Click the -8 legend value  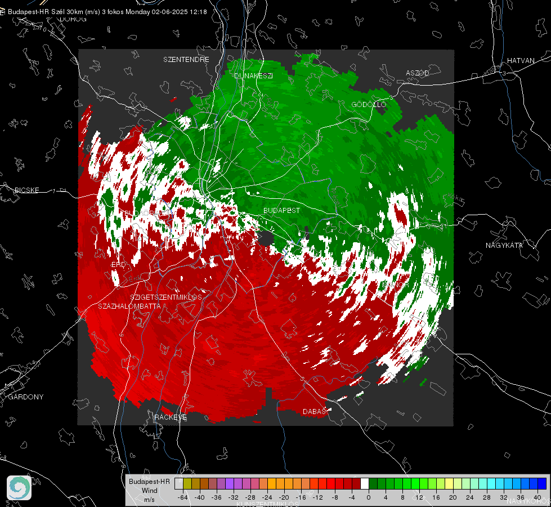tap(334, 497)
